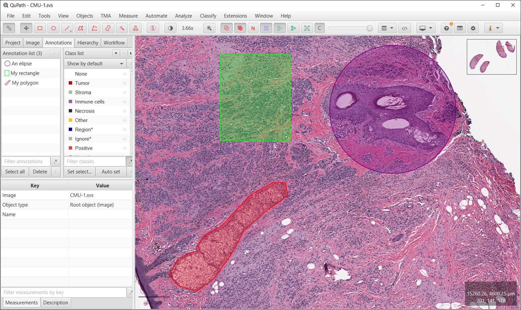This screenshot has width=521, height=310.
Task: Add a new class with plus button
Action: [x=116, y=53]
